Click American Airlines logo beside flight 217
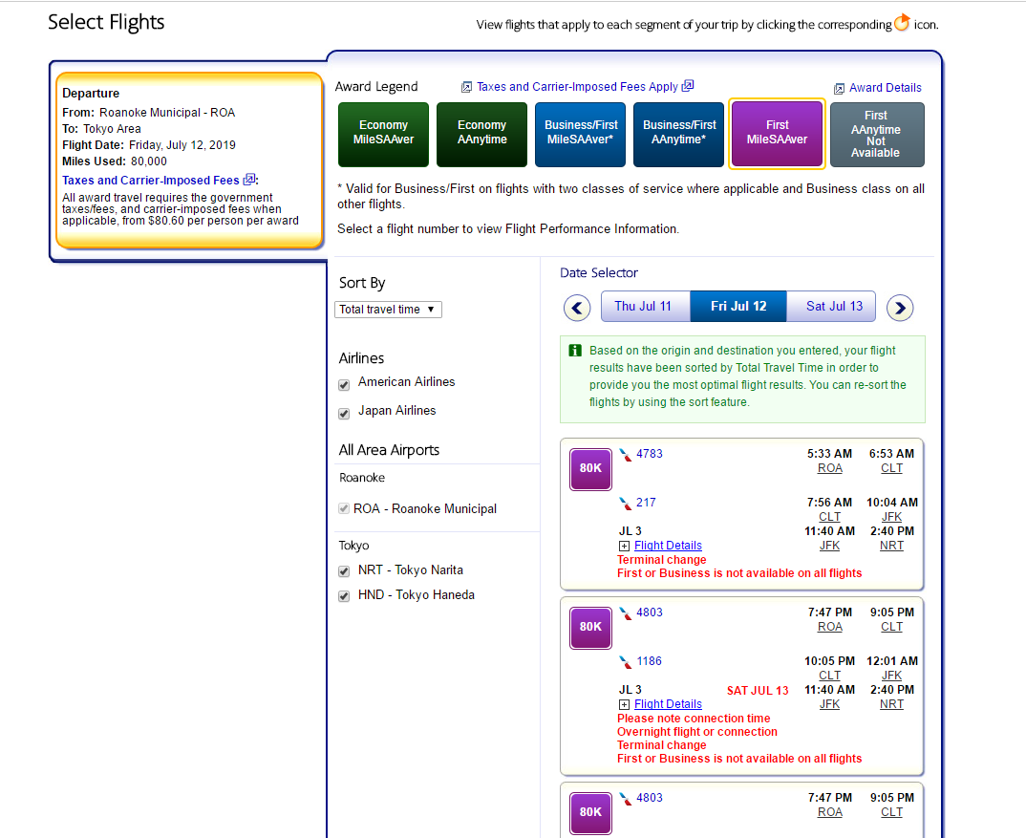 pyautogui.click(x=626, y=504)
